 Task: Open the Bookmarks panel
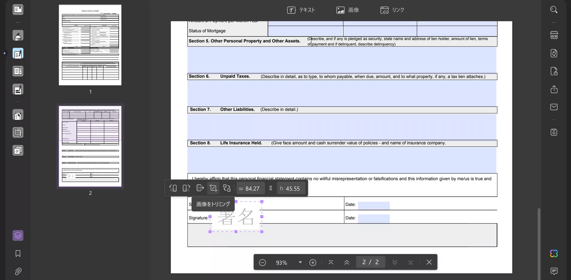18,253
